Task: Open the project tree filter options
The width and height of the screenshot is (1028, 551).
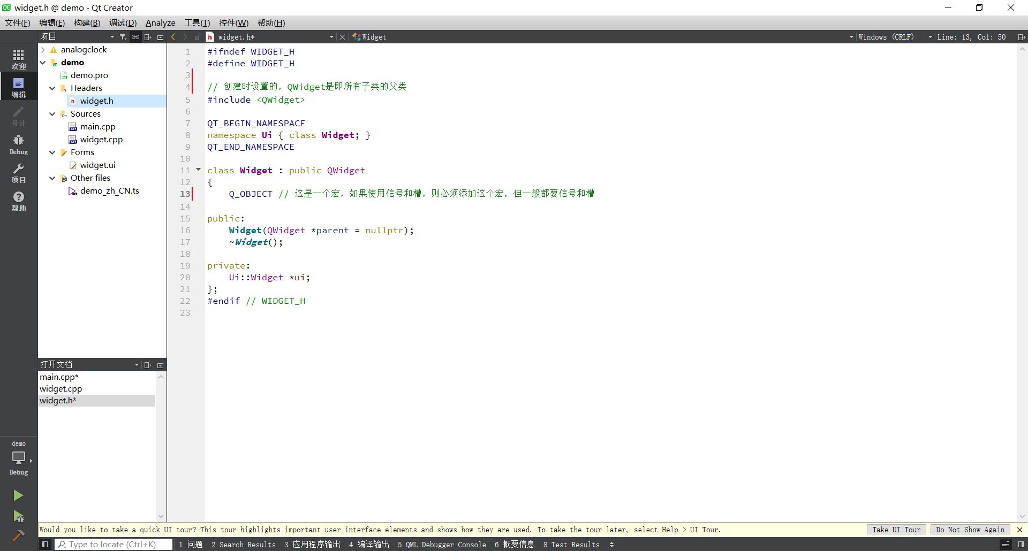Action: click(x=123, y=37)
